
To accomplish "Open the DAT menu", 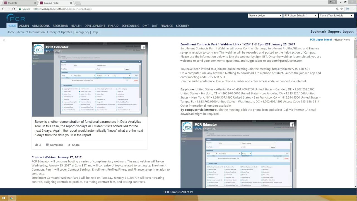I will pos(155,26).
